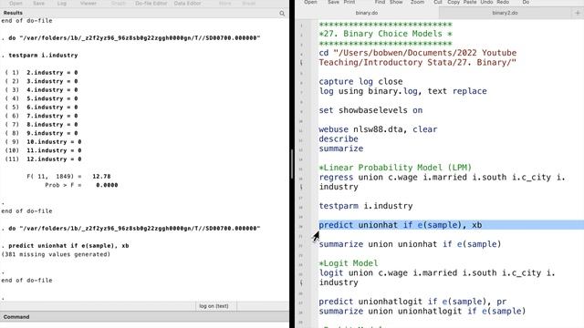Viewport: 584px width, 328px height.
Task: Click the 'set showbaselevels on' line
Action: click(x=370, y=110)
